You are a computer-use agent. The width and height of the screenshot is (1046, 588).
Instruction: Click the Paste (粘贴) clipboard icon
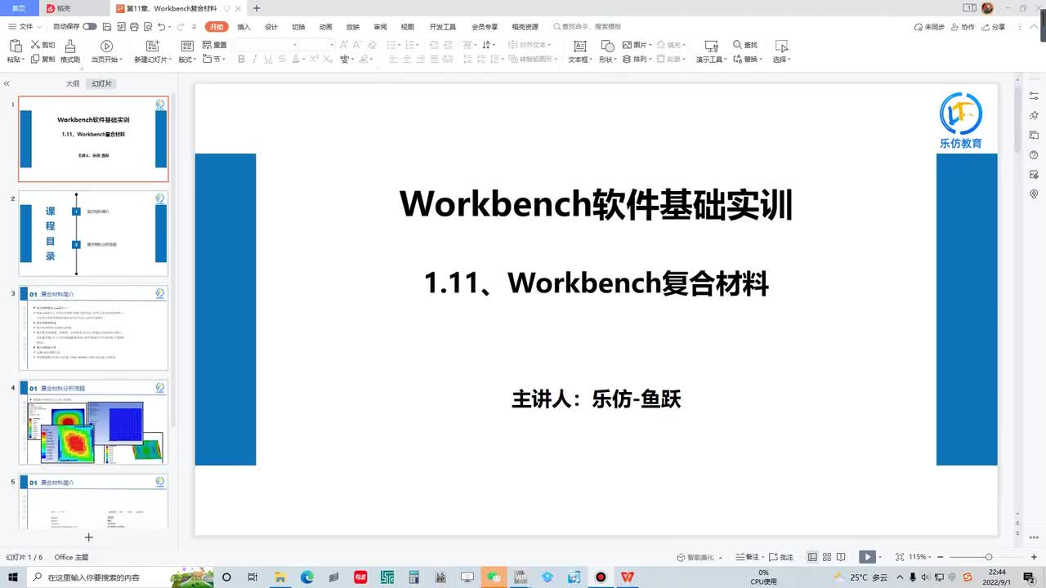tap(16, 46)
